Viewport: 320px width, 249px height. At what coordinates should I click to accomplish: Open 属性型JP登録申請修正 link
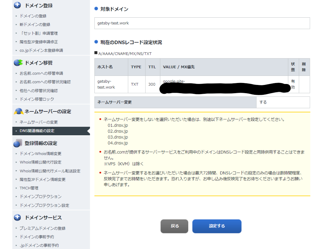click(x=39, y=42)
